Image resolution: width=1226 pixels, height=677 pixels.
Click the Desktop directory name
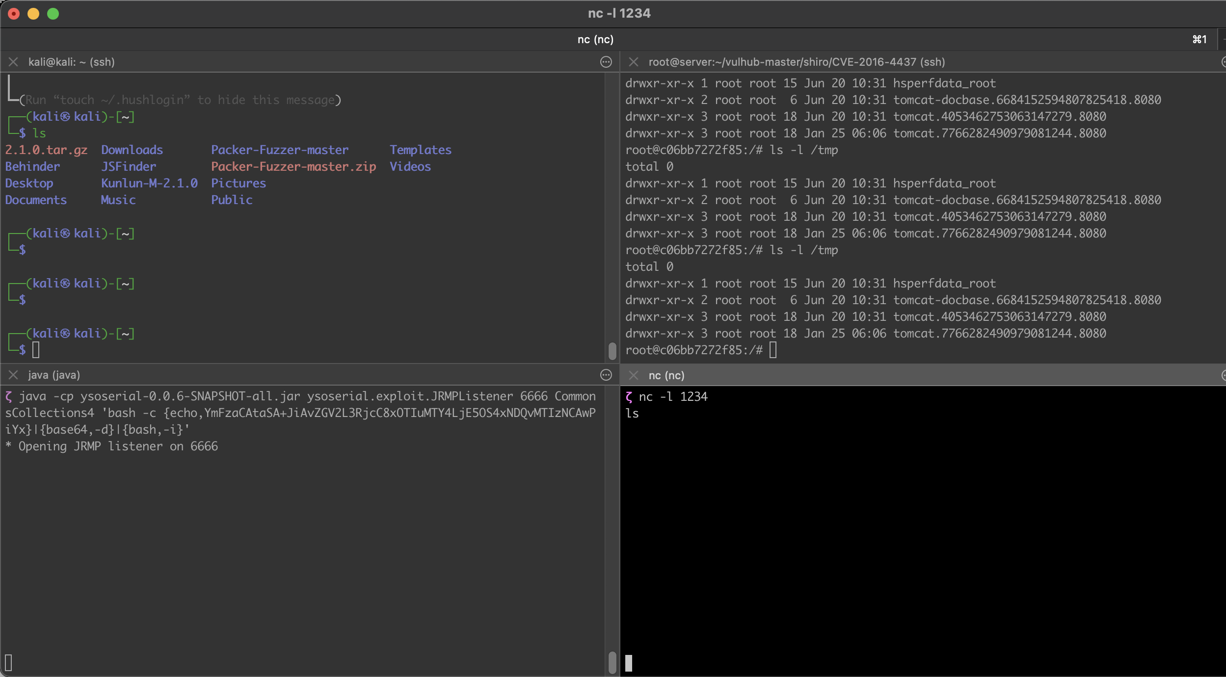[x=29, y=183]
